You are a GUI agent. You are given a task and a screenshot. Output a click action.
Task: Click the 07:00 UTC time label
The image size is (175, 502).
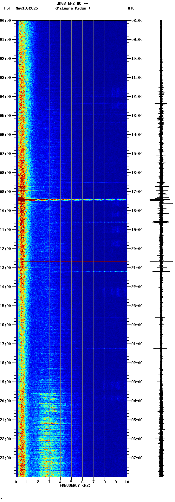137,458
